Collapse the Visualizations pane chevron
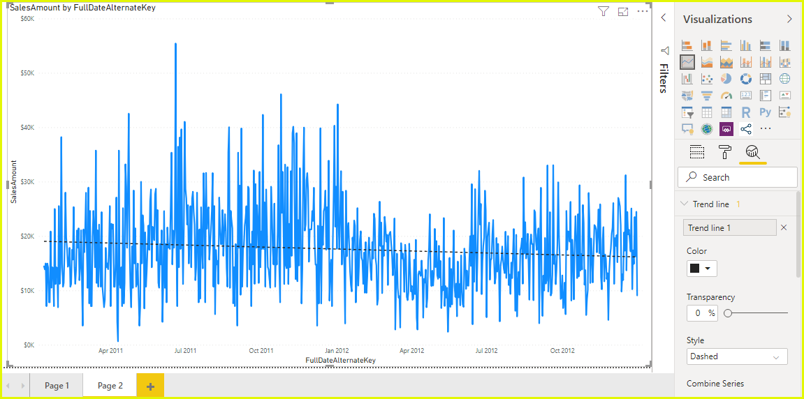The width and height of the screenshot is (804, 399). pyautogui.click(x=789, y=19)
